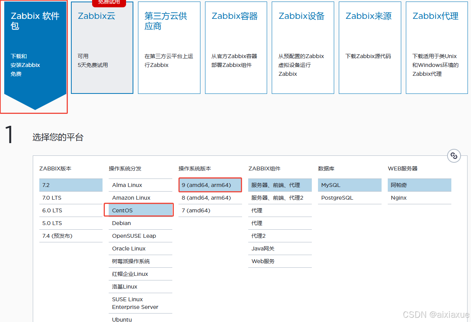Select 阿帕奇 as the web server
Viewport: 471px width, 322px height.
point(419,185)
